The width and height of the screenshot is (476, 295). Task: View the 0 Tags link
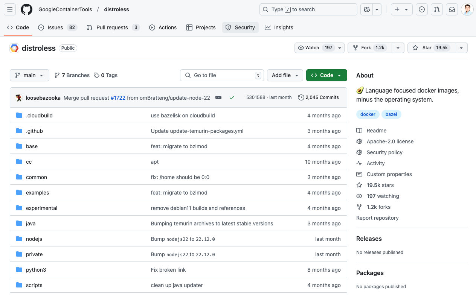coord(106,75)
